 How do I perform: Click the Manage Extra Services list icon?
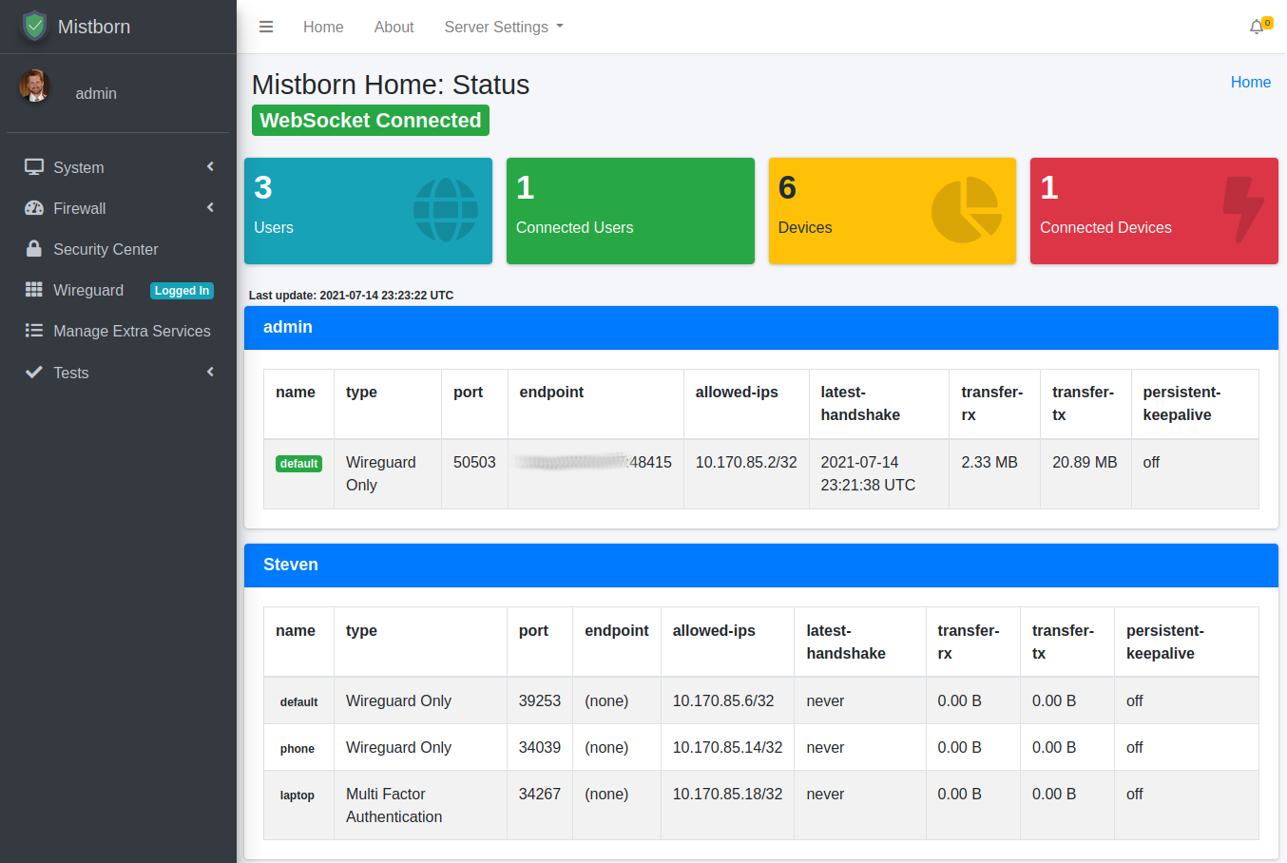[x=34, y=331]
